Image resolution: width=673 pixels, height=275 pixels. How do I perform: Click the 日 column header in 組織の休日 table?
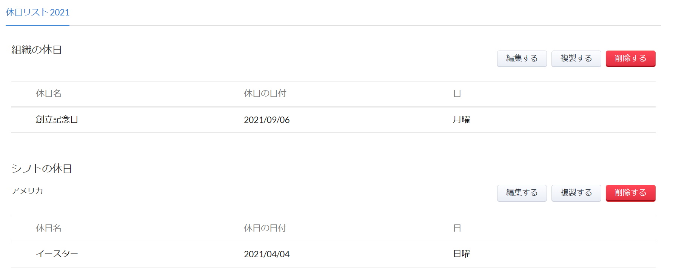coord(457,94)
